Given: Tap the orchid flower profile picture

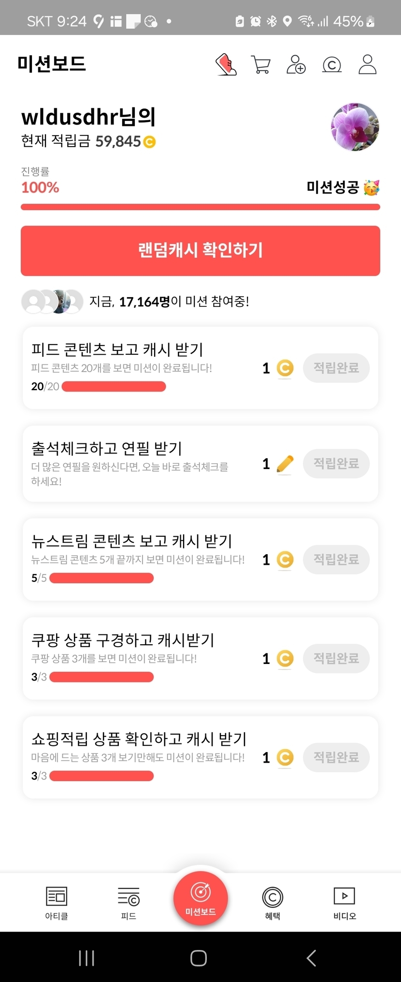Looking at the screenshot, I should 355,127.
